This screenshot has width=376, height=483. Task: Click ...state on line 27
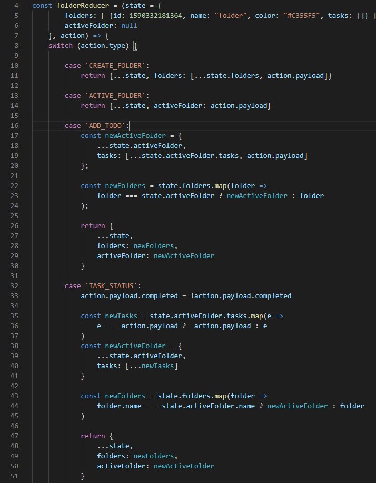coord(113,235)
